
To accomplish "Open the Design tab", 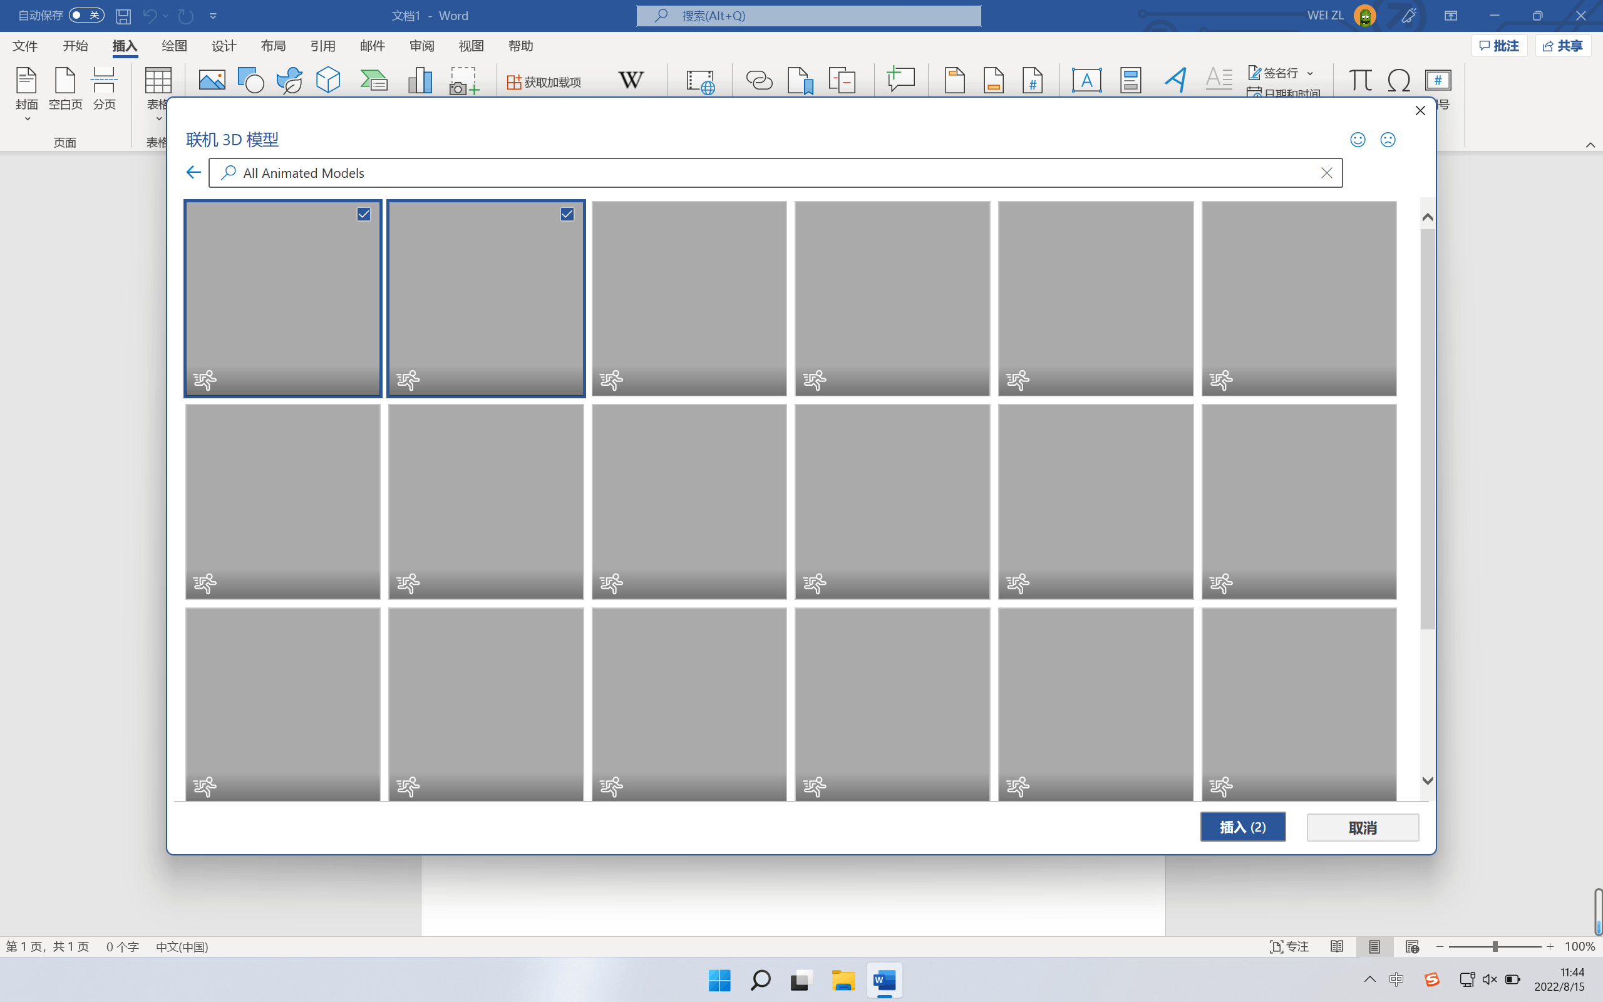I will [x=223, y=46].
